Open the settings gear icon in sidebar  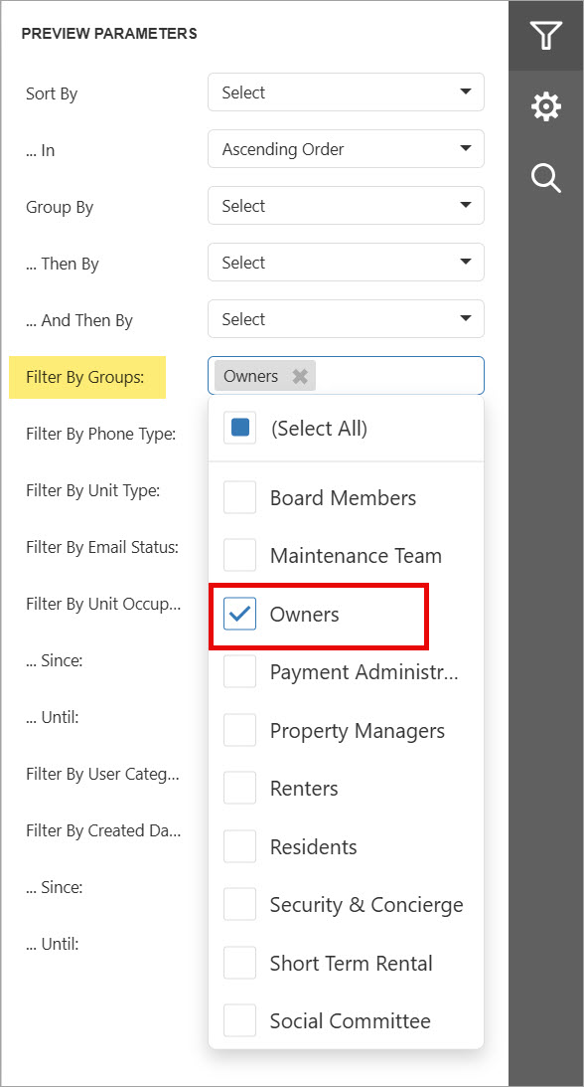pos(545,106)
